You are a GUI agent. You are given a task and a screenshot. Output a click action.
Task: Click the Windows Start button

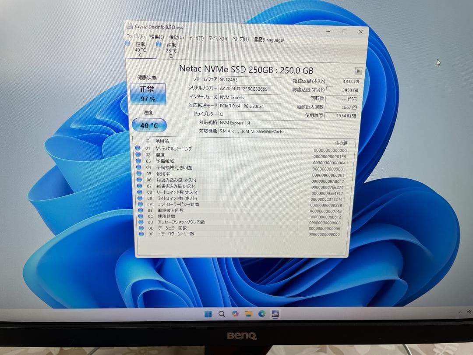207,314
